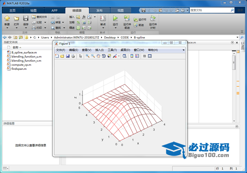Expand the Print (打印) dropdown arrow

tap(45, 28)
